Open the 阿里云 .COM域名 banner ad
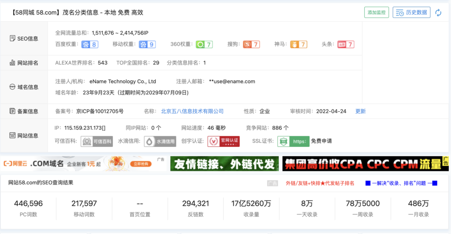Image resolution: width=451 pixels, height=234 pixels. click(x=83, y=164)
